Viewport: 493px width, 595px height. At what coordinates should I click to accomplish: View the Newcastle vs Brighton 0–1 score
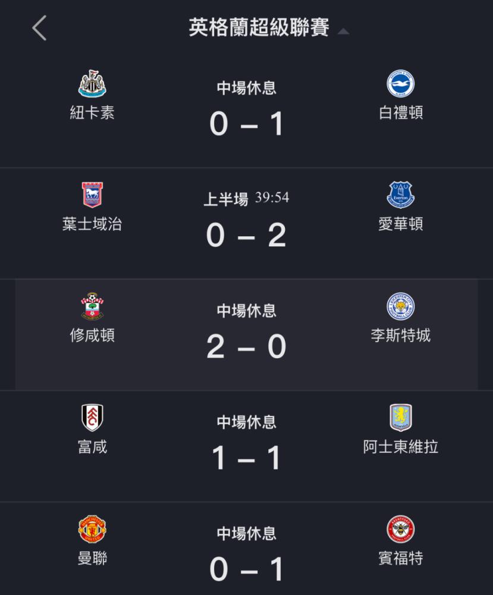pos(246,124)
